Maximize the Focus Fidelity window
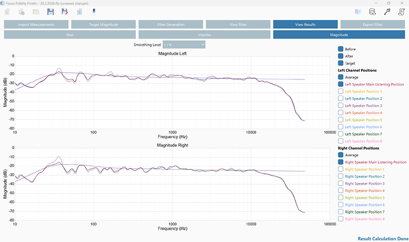 tap(389, 3)
